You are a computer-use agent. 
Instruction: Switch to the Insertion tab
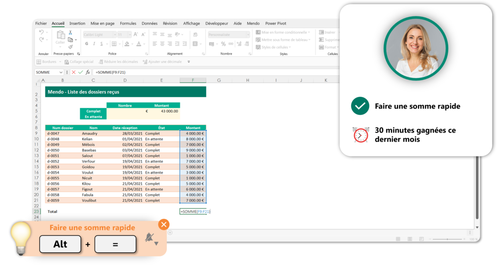pos(77,24)
